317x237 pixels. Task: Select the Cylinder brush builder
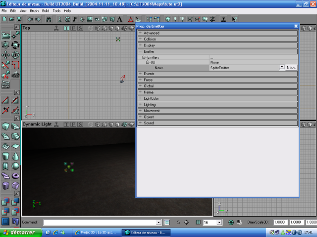pyautogui.click(x=5, y=156)
